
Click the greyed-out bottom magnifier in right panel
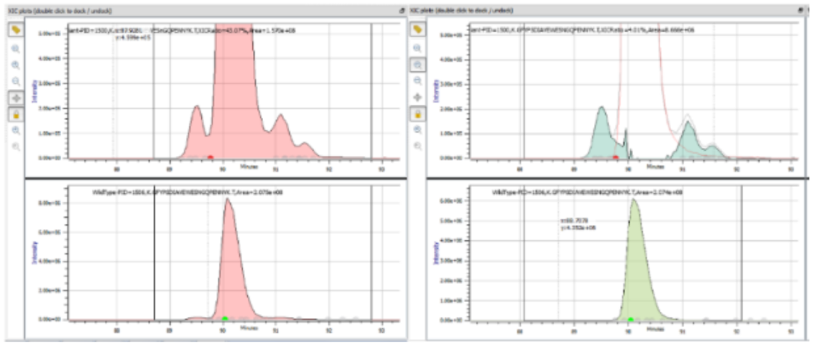(418, 146)
